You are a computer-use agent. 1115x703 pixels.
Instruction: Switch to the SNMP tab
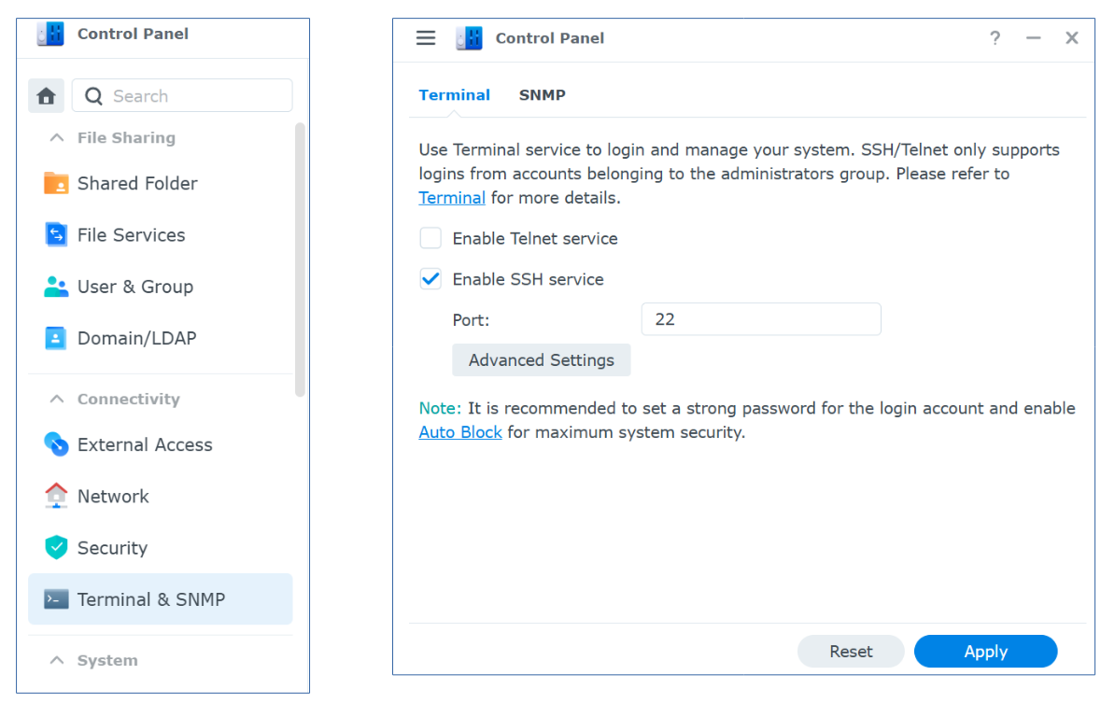(542, 95)
